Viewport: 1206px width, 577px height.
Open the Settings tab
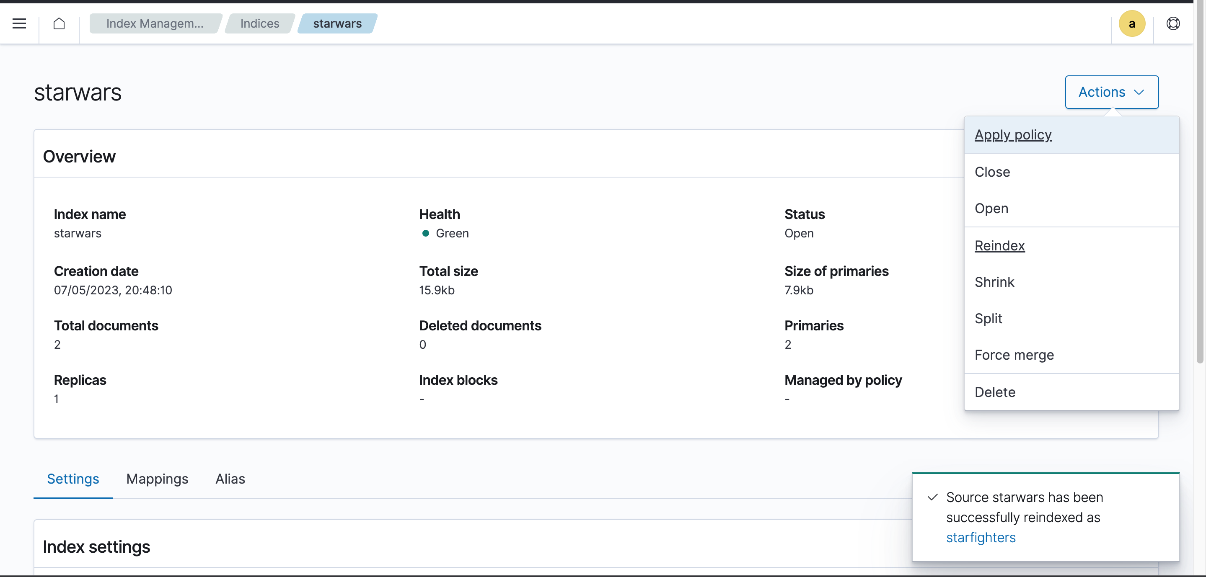click(73, 479)
